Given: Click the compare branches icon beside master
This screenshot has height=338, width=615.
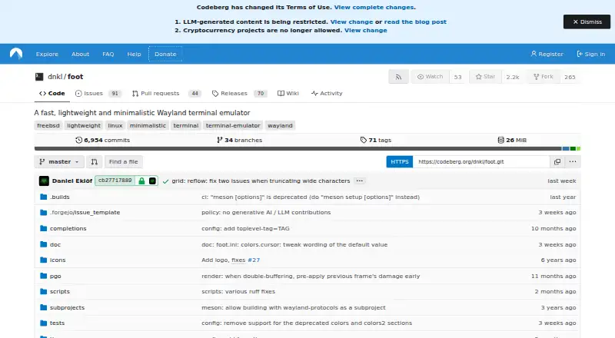Looking at the screenshot, I should 94,161.
